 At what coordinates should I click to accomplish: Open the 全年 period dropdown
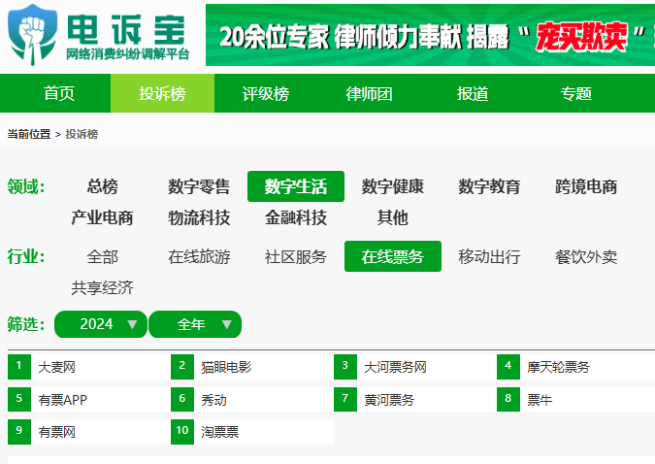(x=195, y=324)
